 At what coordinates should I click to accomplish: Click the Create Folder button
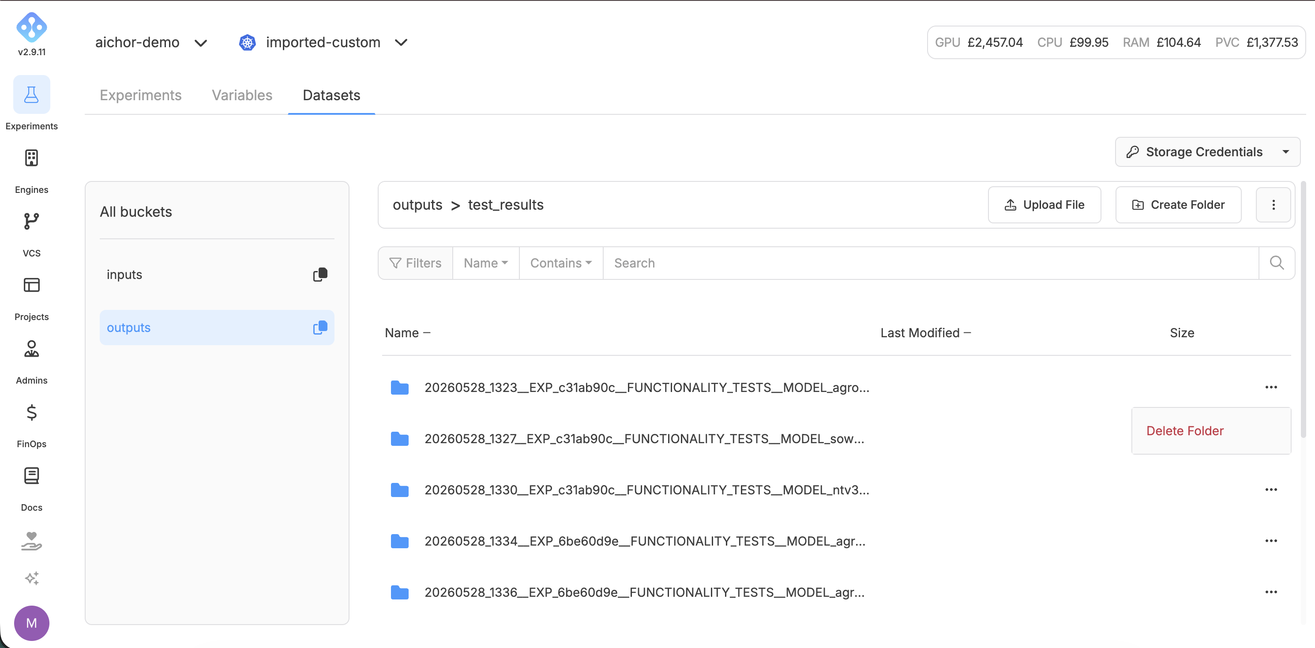[1178, 205]
